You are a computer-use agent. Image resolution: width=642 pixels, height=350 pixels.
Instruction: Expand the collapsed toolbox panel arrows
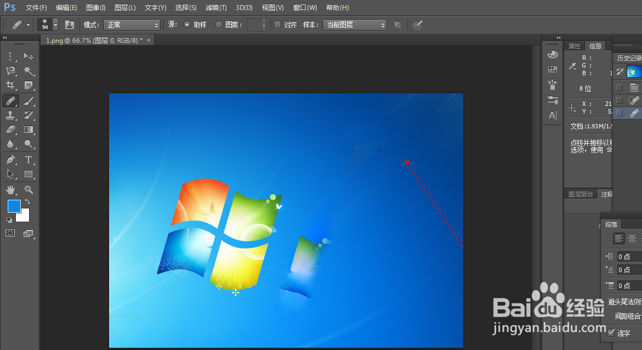pyautogui.click(x=5, y=38)
